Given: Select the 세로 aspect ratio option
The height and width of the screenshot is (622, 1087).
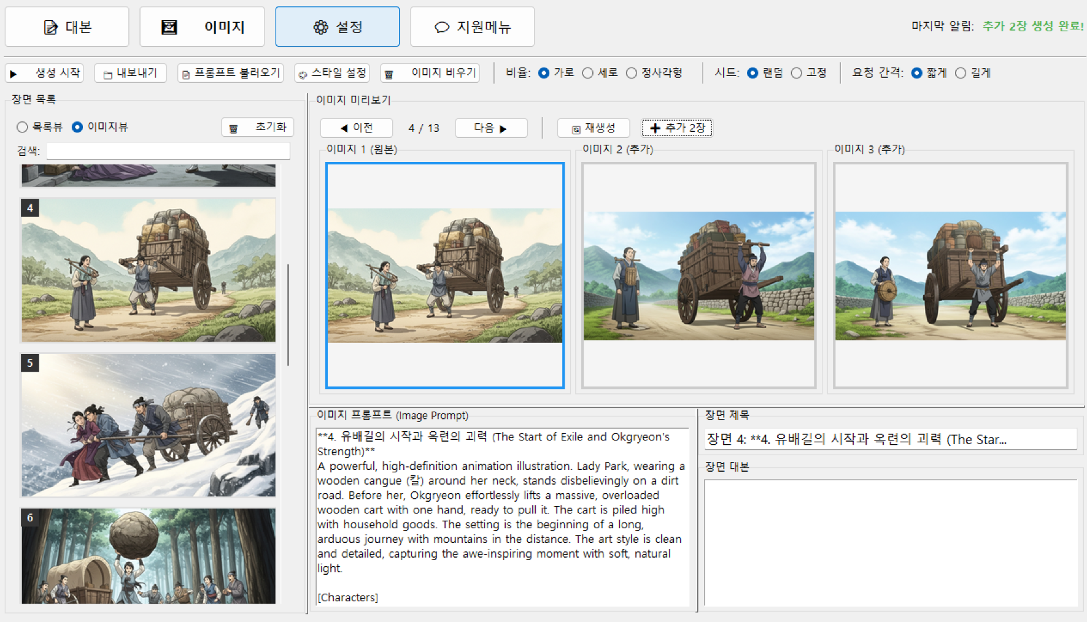Looking at the screenshot, I should 587,73.
